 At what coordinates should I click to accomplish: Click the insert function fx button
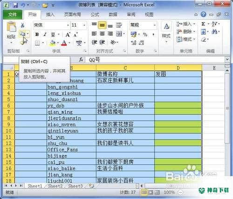pos(81,60)
